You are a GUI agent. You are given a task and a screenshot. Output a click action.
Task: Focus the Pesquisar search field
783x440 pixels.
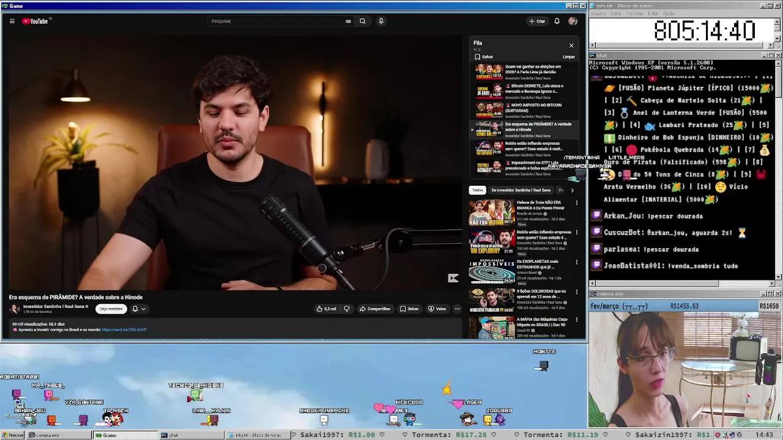tap(275, 21)
